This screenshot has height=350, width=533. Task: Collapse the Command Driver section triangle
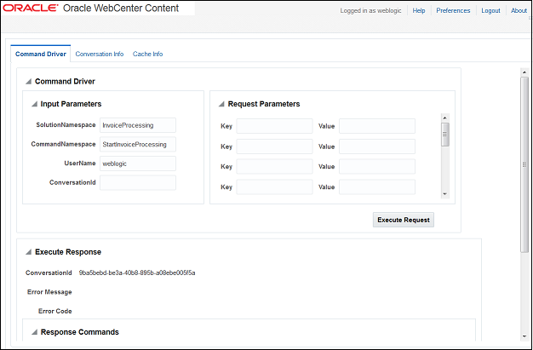click(x=29, y=81)
